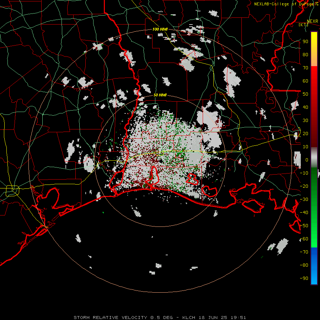Image resolution: width=320 pixels, height=320 pixels.
Task: Click the 90 knots scale label
Action: pyautogui.click(x=305, y=42)
